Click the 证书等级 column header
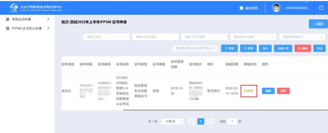 159,64
